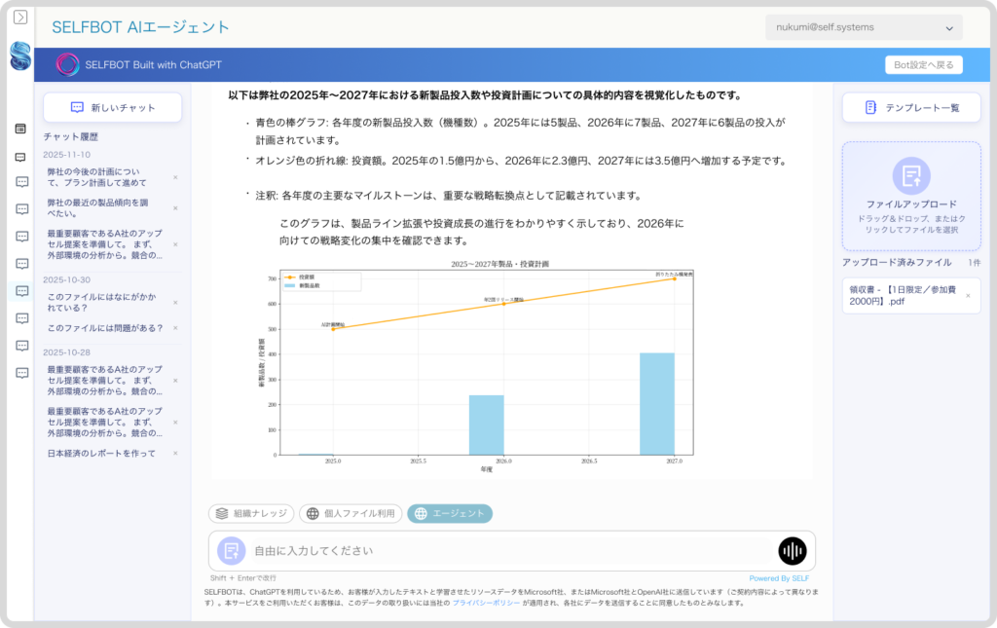The height and width of the screenshot is (628, 997).
Task: Click the 2025〜2027年製品・投資計画 chart image
Action: coord(487,366)
